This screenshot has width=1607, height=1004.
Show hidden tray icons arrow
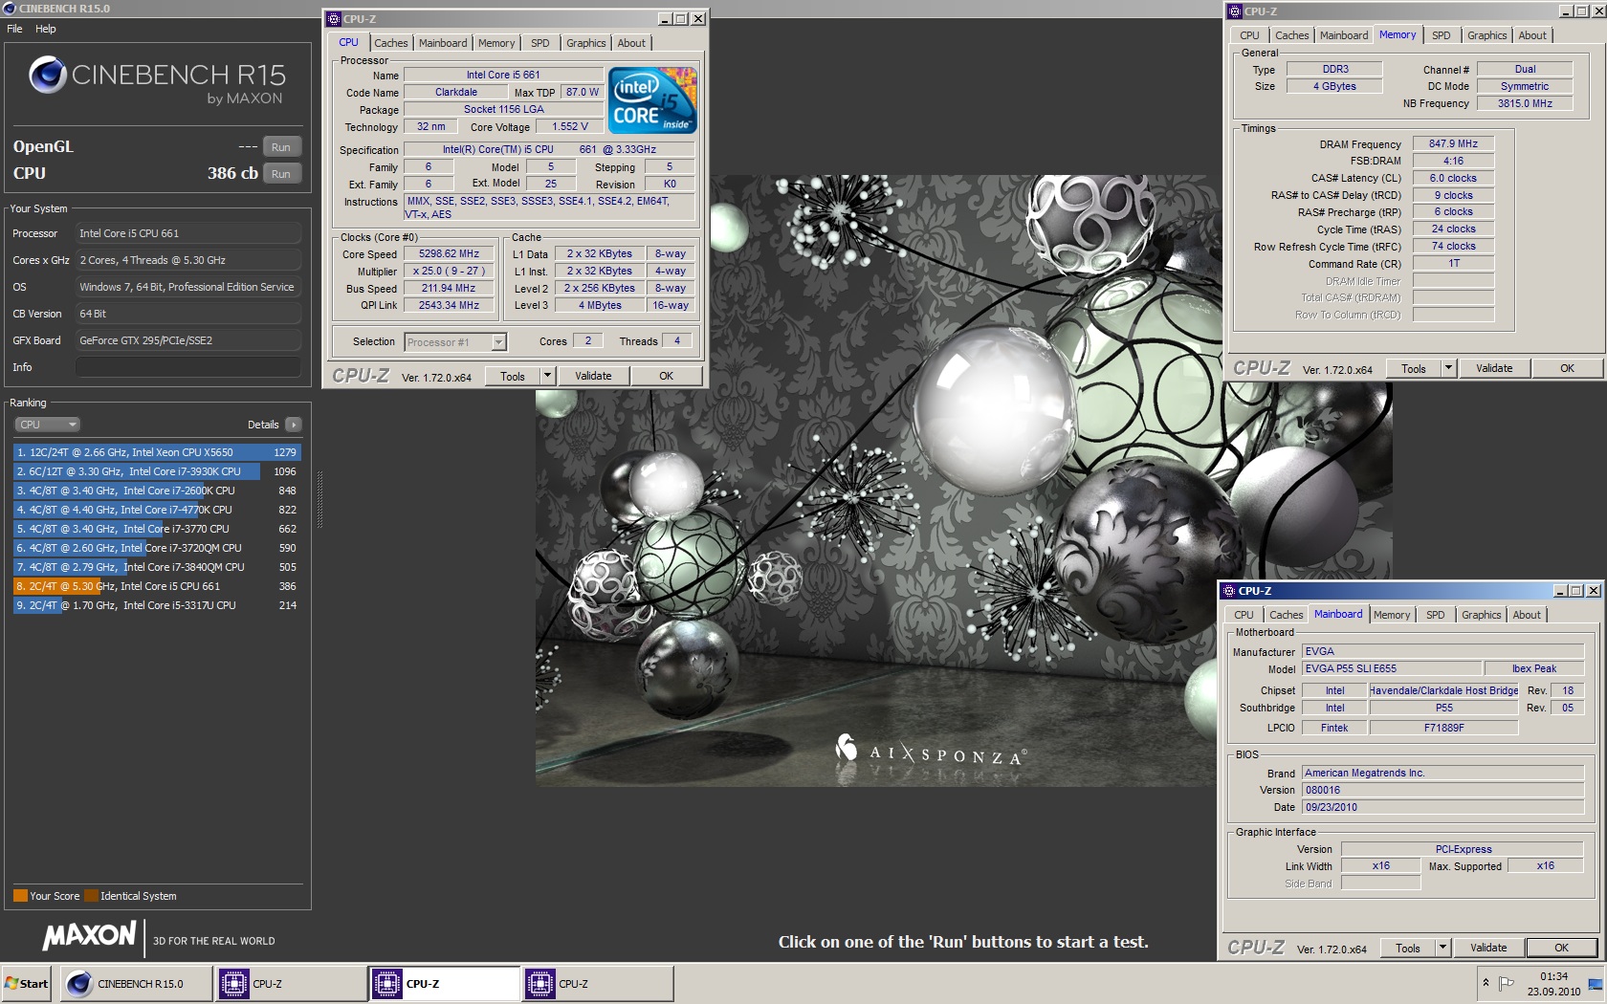point(1486,983)
